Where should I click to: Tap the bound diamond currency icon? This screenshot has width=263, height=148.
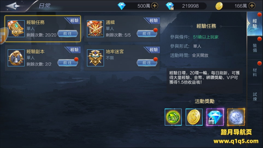pyautogui.click(x=170, y=6)
